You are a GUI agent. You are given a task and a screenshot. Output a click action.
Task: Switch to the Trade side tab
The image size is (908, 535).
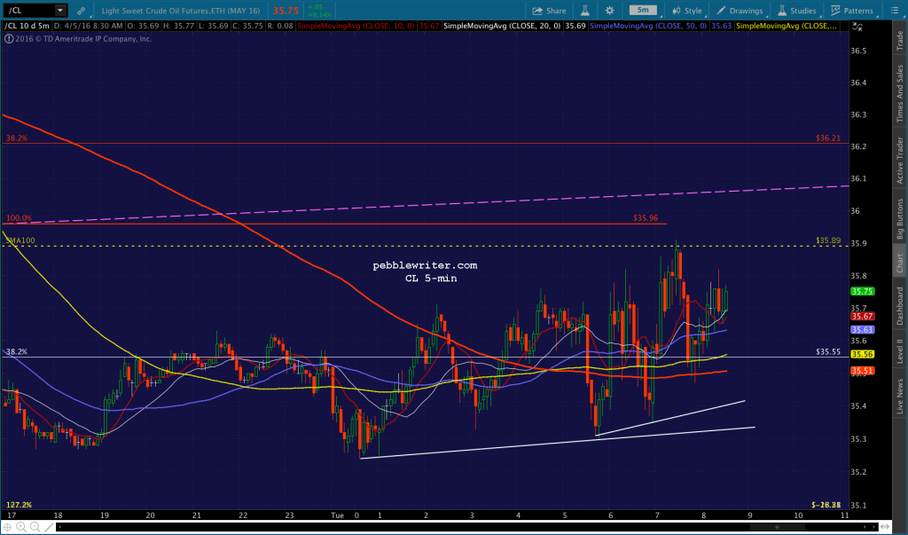[900, 40]
